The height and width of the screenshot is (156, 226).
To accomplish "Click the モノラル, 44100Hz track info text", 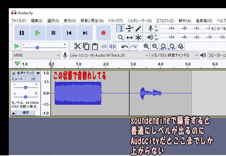I will coord(25,103).
